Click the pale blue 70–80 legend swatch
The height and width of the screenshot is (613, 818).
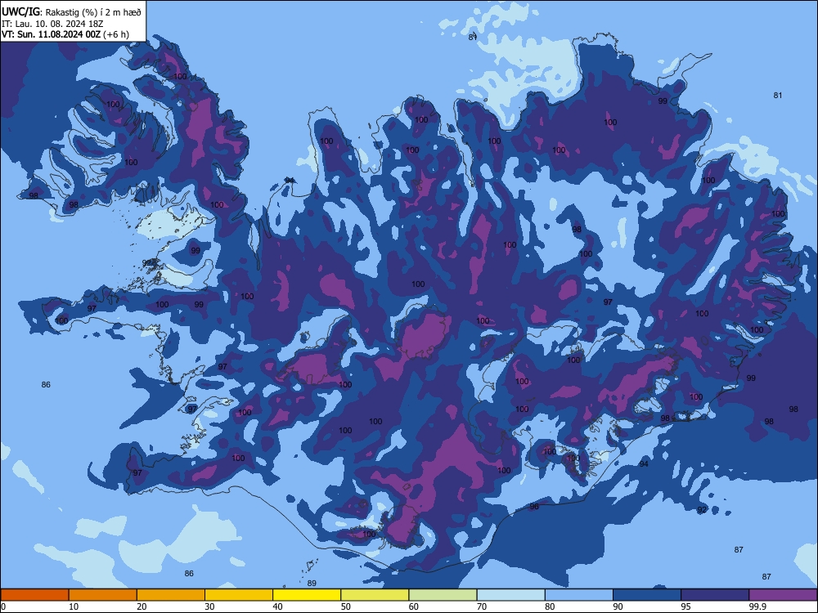click(x=510, y=595)
